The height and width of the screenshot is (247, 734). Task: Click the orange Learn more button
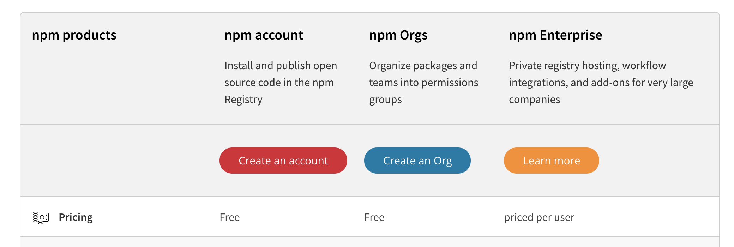click(551, 161)
